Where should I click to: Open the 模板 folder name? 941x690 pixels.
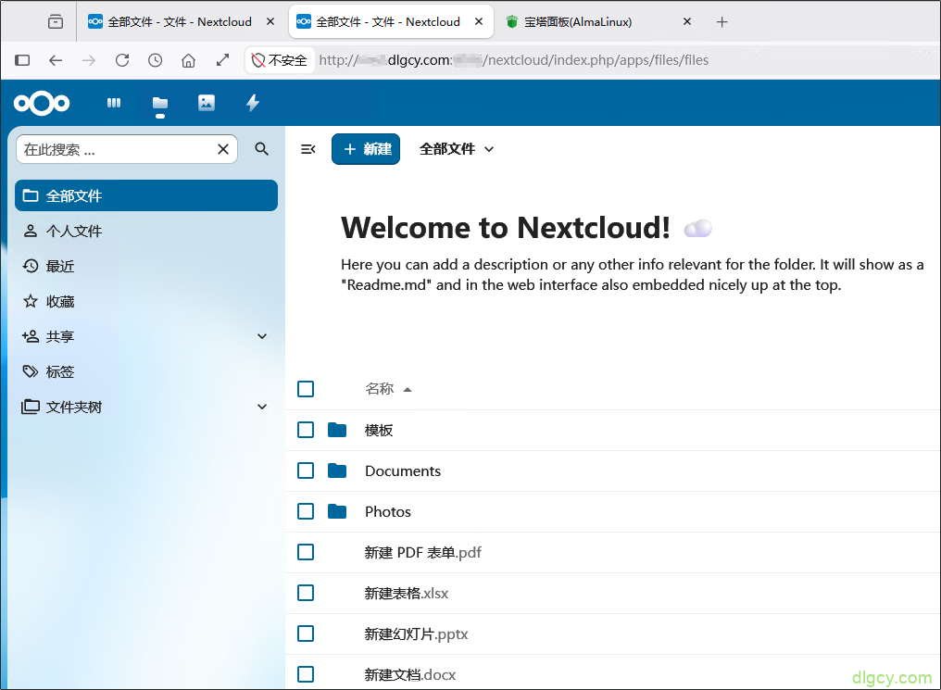379,430
